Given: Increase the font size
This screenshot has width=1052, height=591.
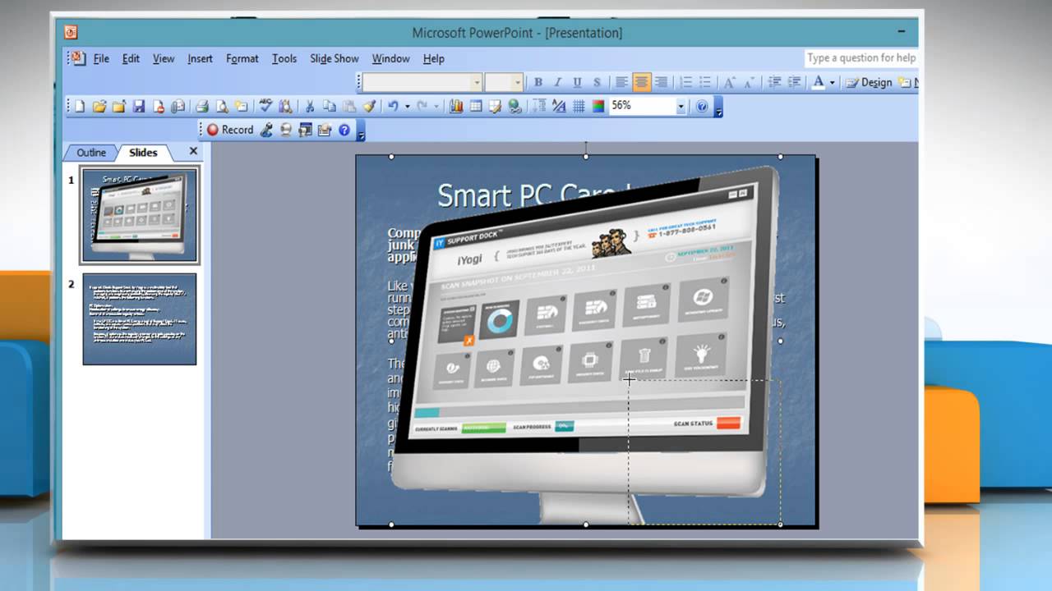Looking at the screenshot, I should coord(729,82).
